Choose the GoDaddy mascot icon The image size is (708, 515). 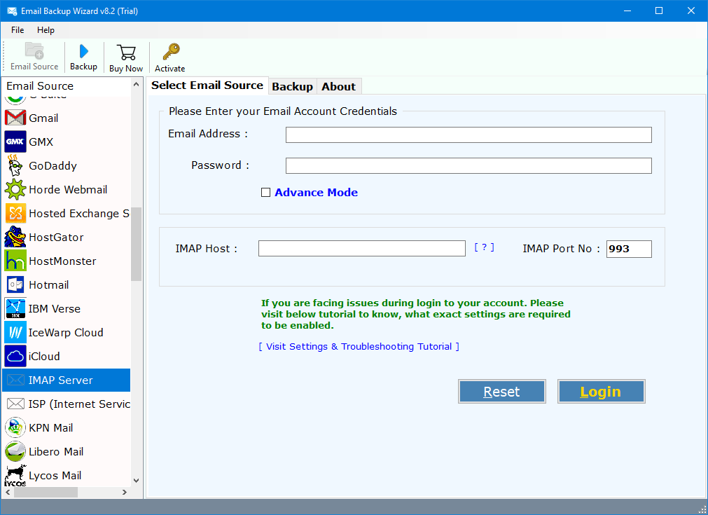coord(15,166)
